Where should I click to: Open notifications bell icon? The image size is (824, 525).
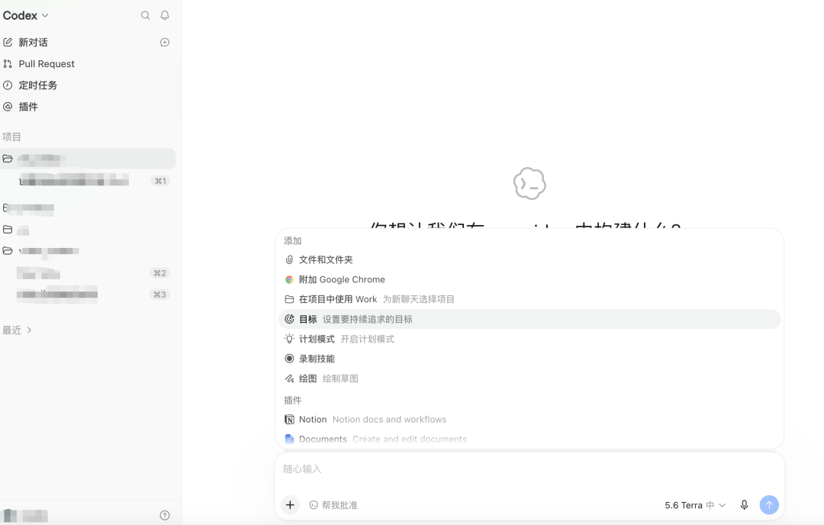coord(165,15)
